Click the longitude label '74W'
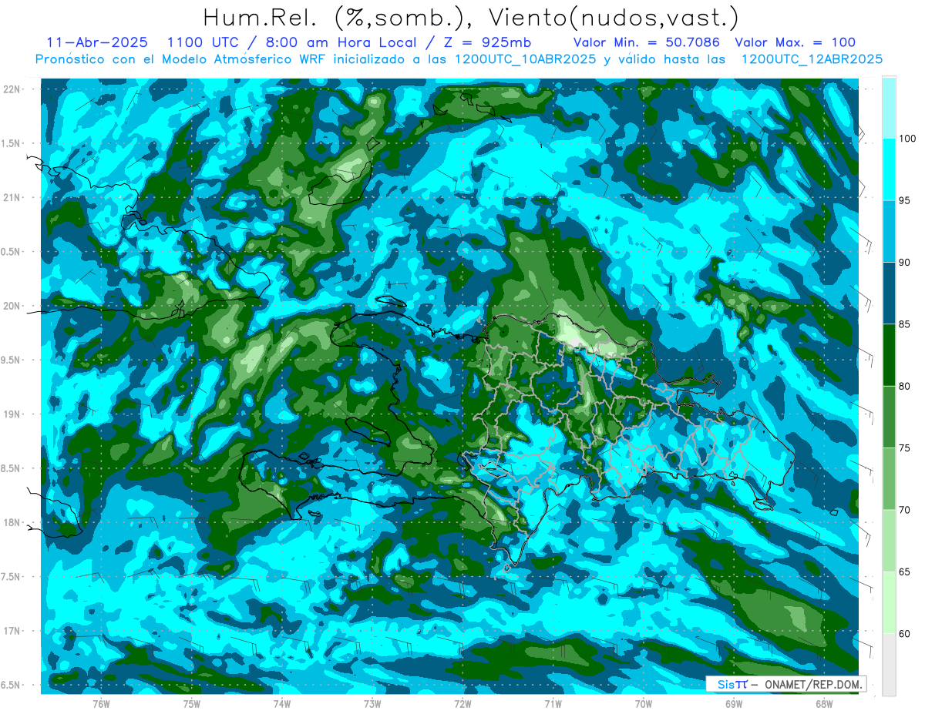The image size is (925, 714). point(282,703)
